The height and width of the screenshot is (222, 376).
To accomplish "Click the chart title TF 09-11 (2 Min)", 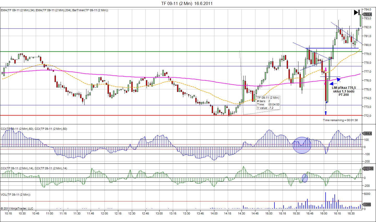I will tap(187, 3).
